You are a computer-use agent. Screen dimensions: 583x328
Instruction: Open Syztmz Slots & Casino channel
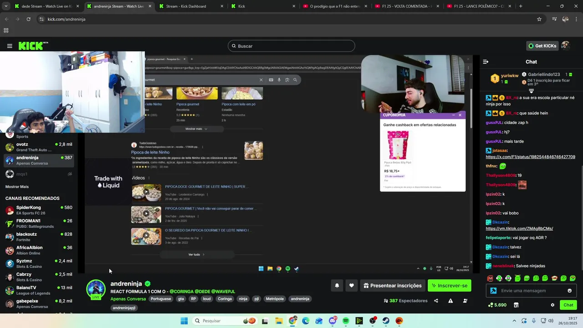pos(39,263)
